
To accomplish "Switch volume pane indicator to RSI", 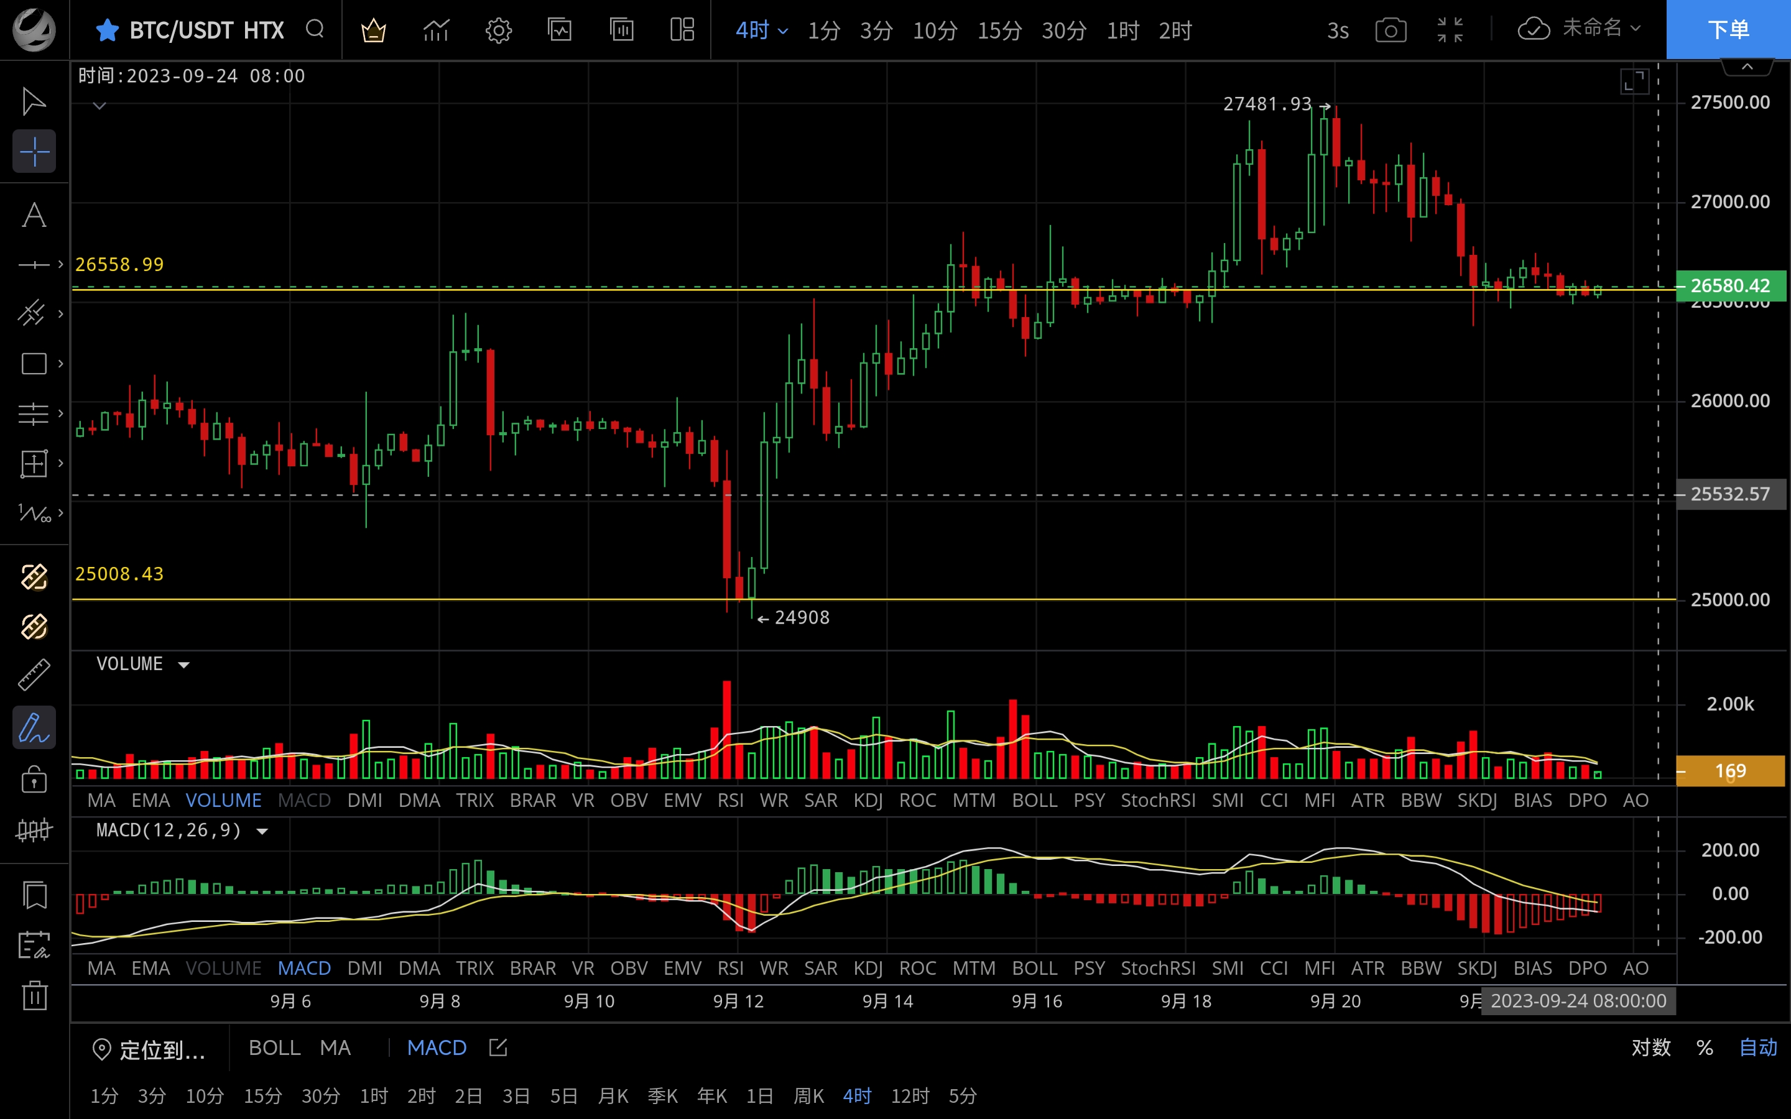I will coord(731,800).
